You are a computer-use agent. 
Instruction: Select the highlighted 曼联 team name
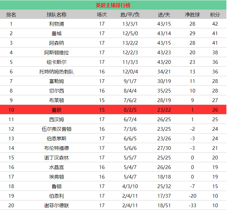click(x=56, y=110)
